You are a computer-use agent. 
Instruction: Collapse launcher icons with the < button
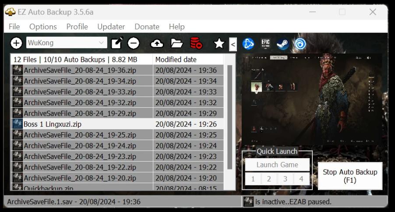(x=233, y=44)
